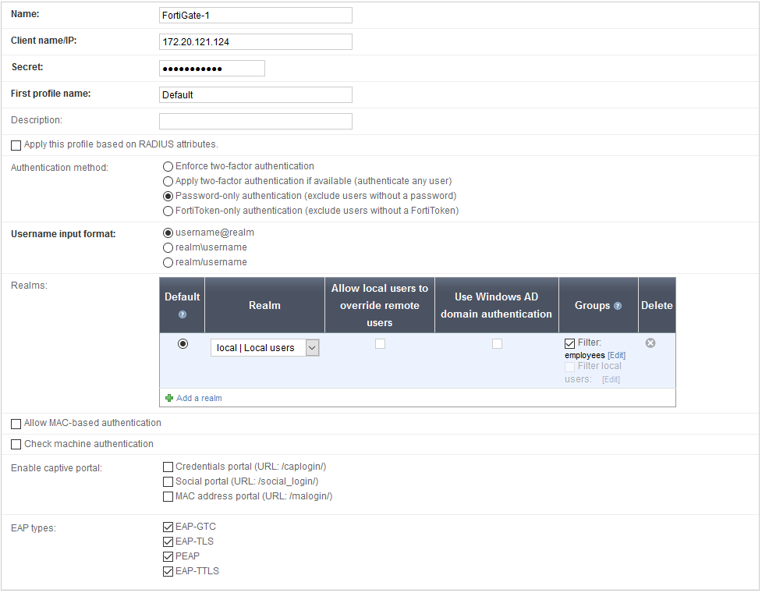Uncheck the EAP-GTC type
Image resolution: width=762 pixels, height=593 pixels.
[168, 527]
